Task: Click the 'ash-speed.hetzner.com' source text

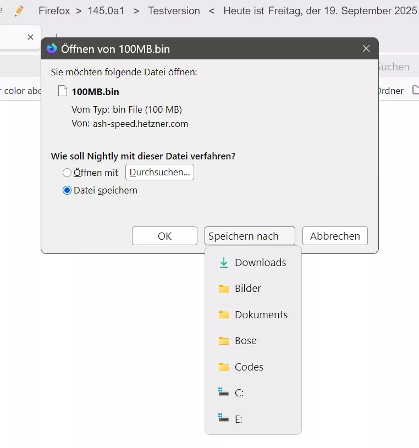Action: coord(140,124)
